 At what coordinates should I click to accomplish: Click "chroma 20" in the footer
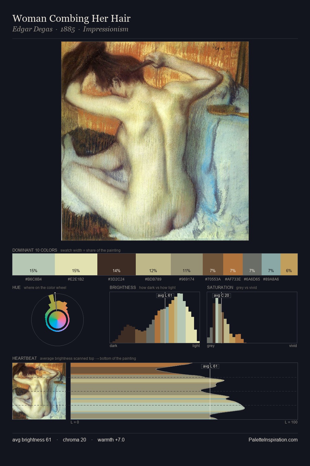[74, 440]
